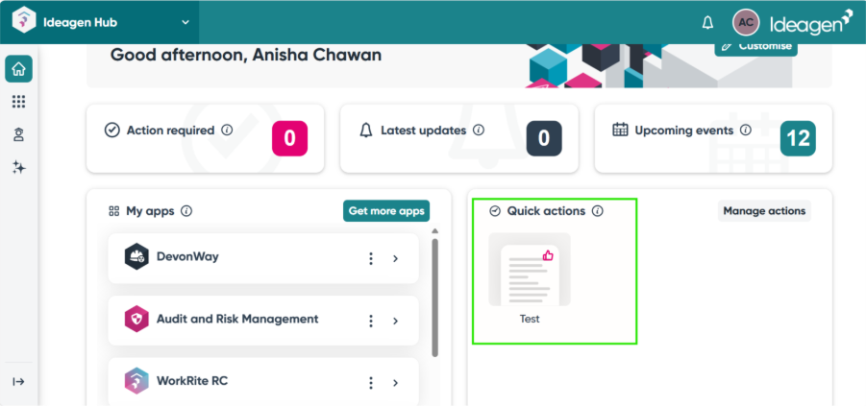
Task: Expand Audit and Risk Management chevron
Action: (395, 320)
